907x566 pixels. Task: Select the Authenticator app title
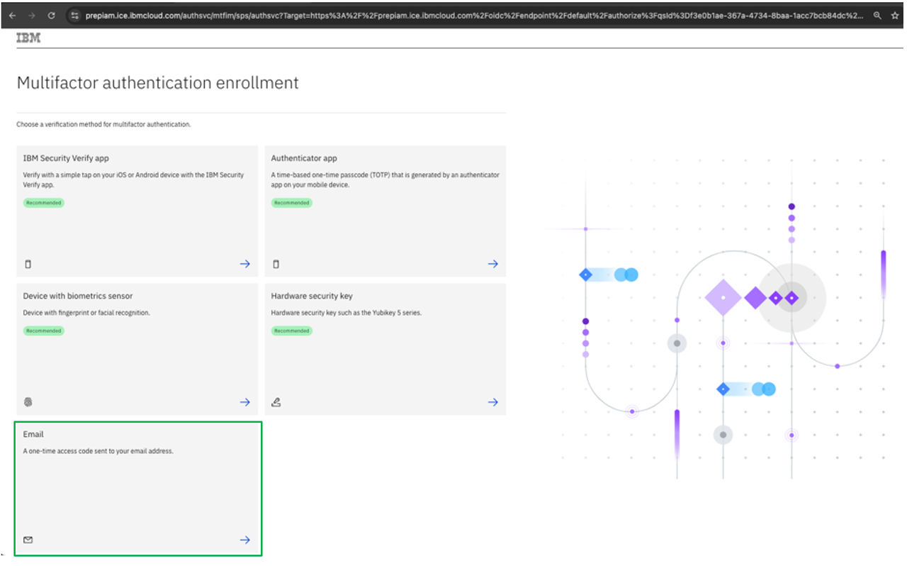tap(304, 158)
